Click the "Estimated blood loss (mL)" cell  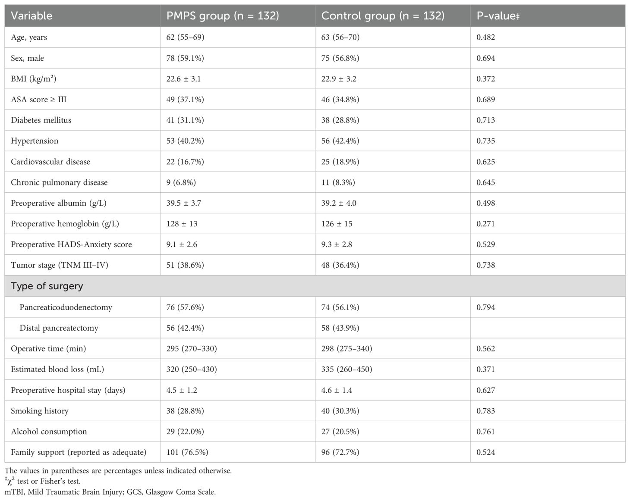click(57, 369)
